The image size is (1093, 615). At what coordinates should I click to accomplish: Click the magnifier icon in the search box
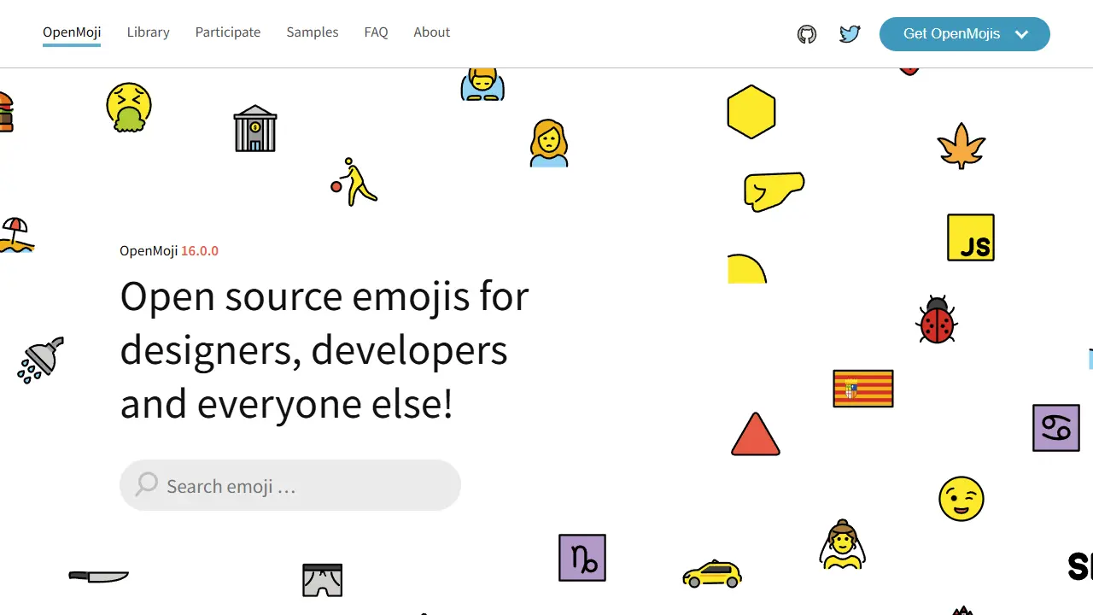click(x=146, y=484)
